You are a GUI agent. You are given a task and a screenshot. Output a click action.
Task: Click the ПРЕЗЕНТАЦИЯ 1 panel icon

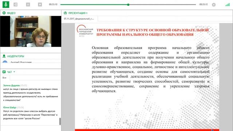click(65, 13)
